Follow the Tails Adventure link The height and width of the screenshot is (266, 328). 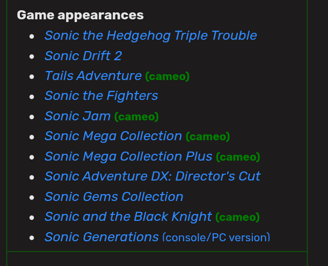pos(93,76)
